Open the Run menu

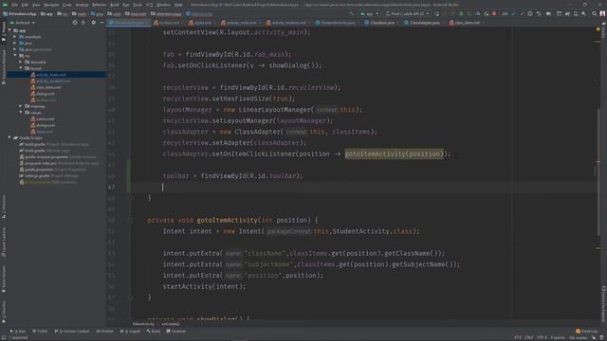point(126,5)
